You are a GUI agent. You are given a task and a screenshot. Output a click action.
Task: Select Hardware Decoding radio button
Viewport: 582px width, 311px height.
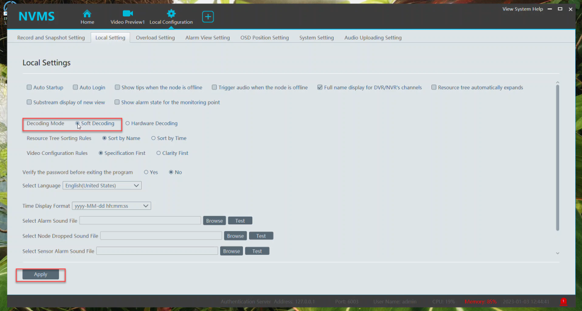[x=128, y=123]
